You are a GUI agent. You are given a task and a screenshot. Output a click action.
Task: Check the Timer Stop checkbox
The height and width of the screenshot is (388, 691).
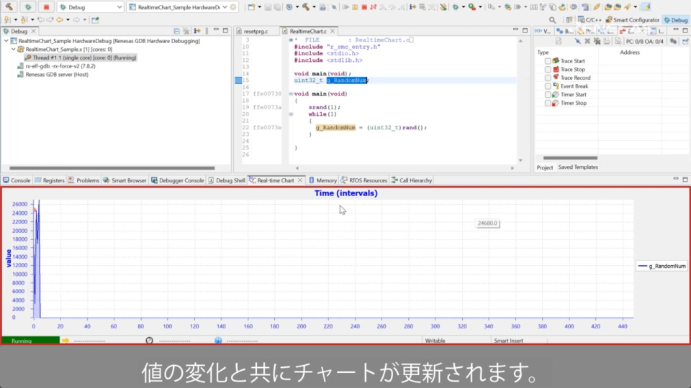click(x=548, y=103)
